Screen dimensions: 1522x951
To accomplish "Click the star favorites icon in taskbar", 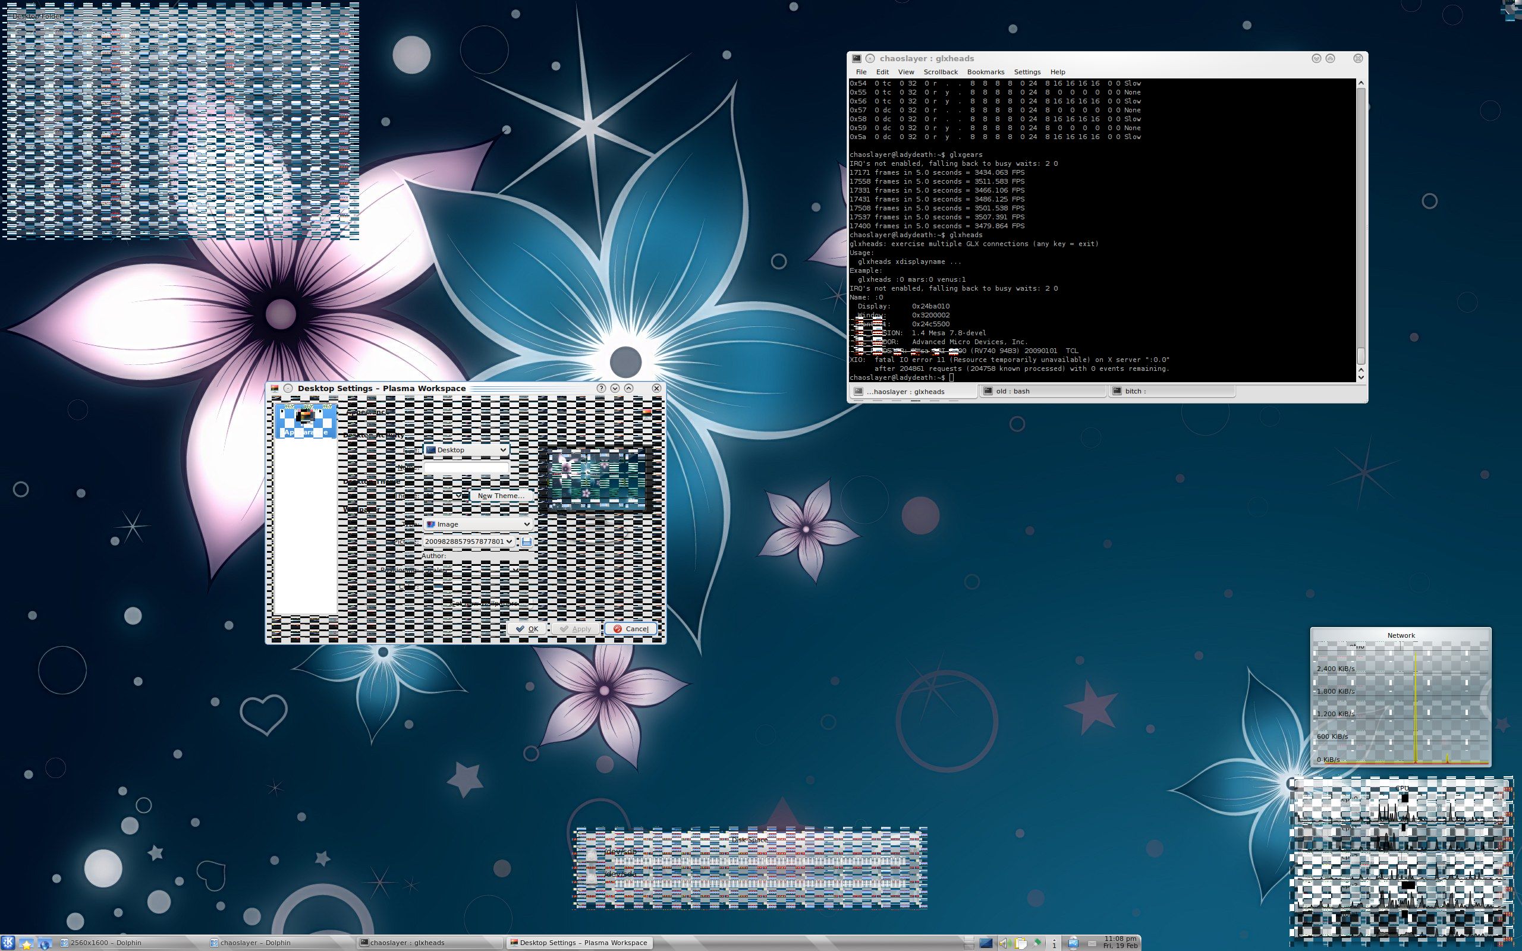I will tap(26, 943).
